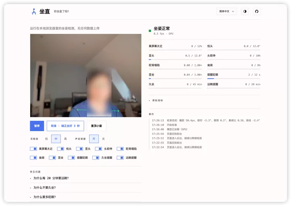Click the 17:22:55 页面回到前台 event
The width and height of the screenshot is (291, 206).
pyautogui.click(x=167, y=143)
